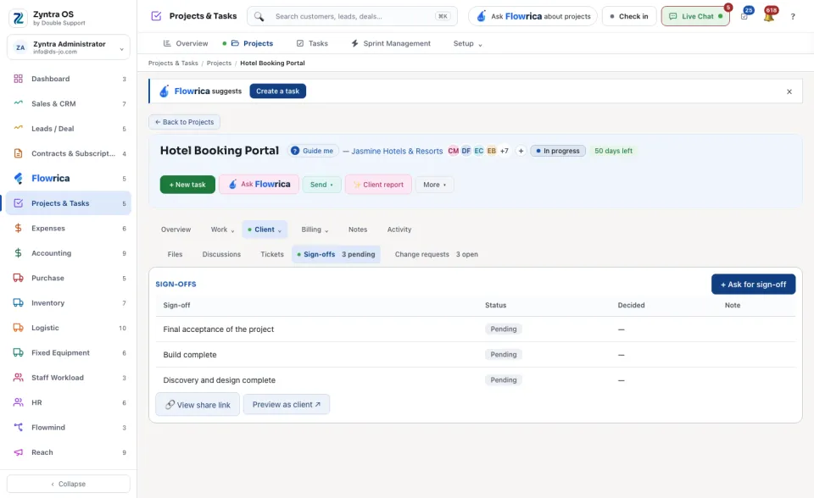
Task: Add a project member with plus icon
Action: [521, 151]
